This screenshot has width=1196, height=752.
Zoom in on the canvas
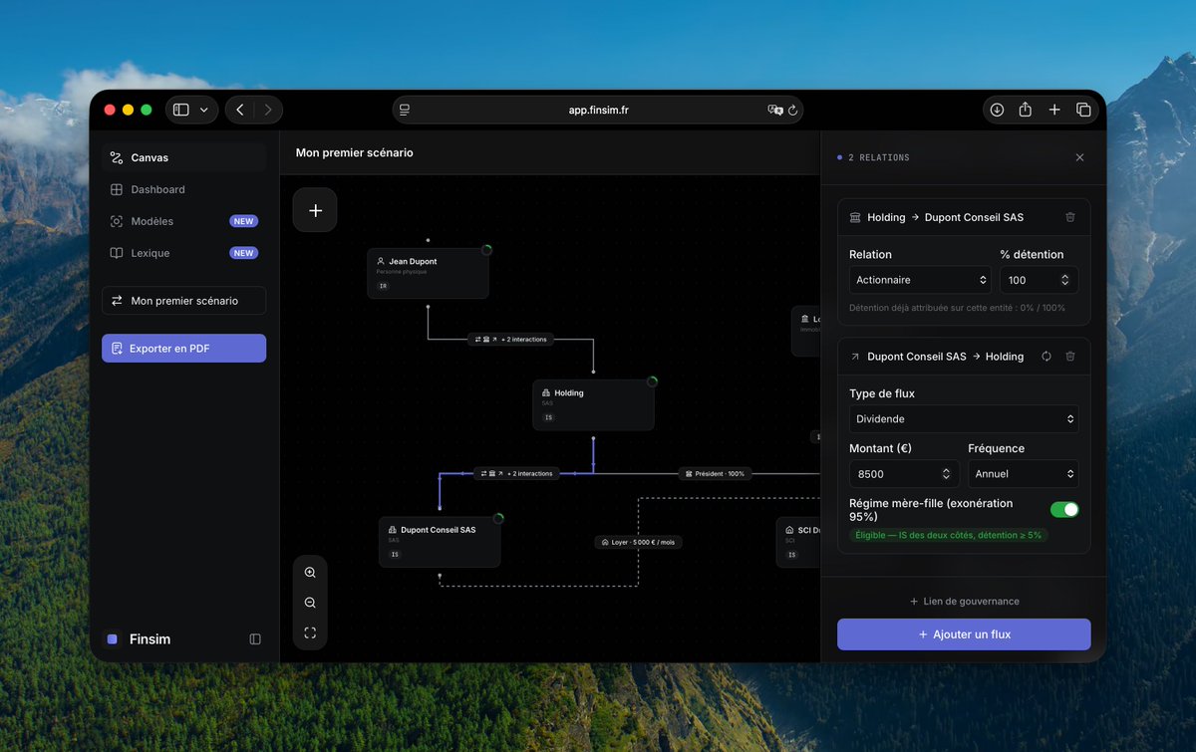310,573
